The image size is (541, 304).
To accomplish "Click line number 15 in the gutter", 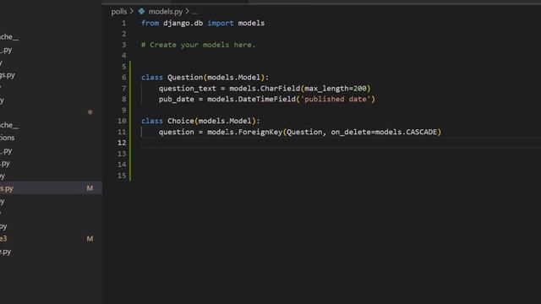I will tap(122, 176).
